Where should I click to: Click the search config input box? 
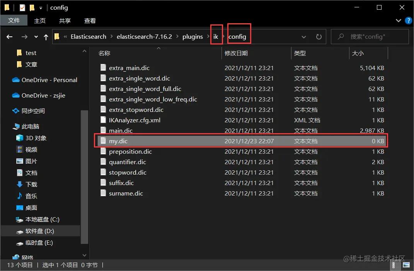pos(370,36)
